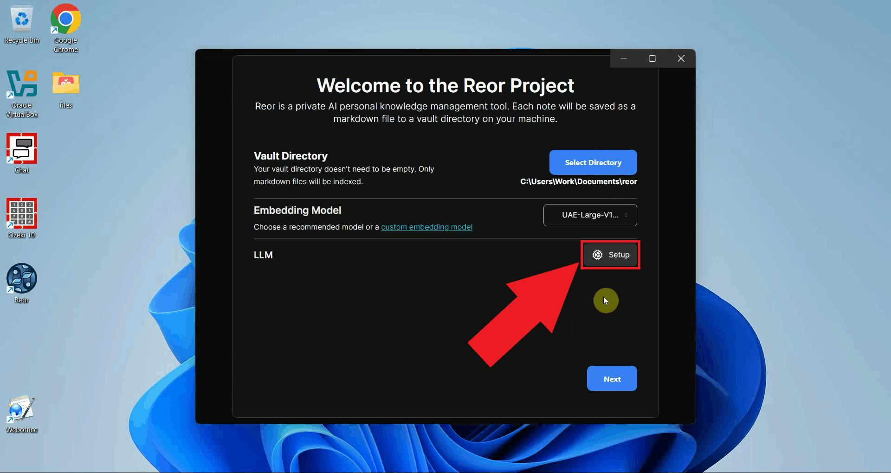Click the vault path C:\Users\Work\Documents\reor
891x473 pixels.
579,181
